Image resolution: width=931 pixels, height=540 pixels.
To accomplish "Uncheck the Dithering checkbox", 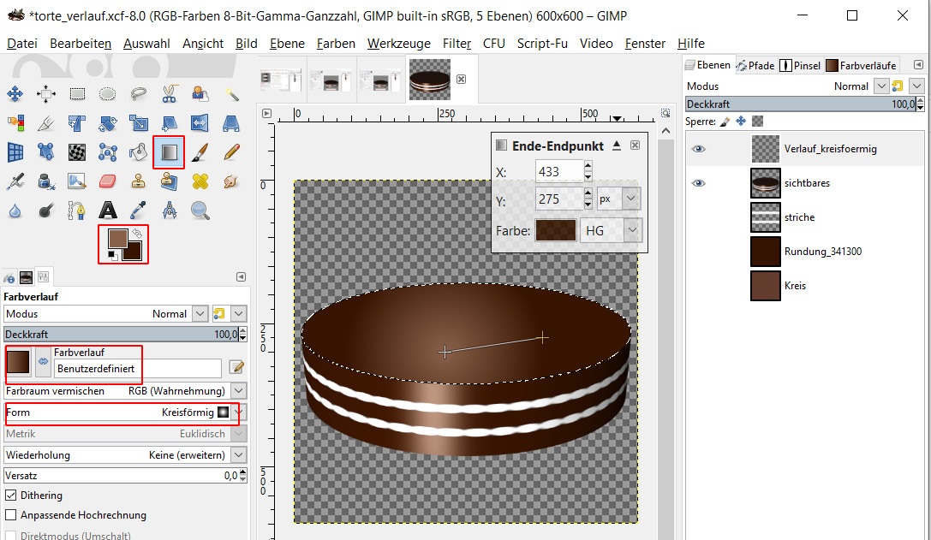I will tap(11, 495).
